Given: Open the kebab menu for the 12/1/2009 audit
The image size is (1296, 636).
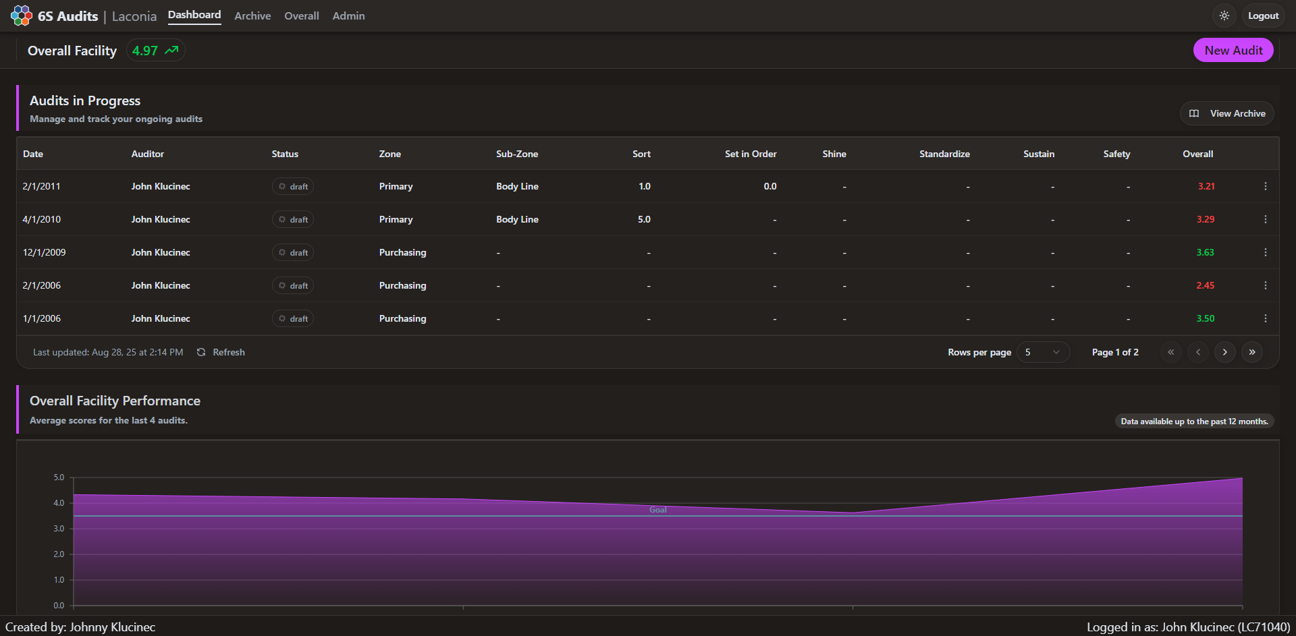Looking at the screenshot, I should tap(1266, 252).
